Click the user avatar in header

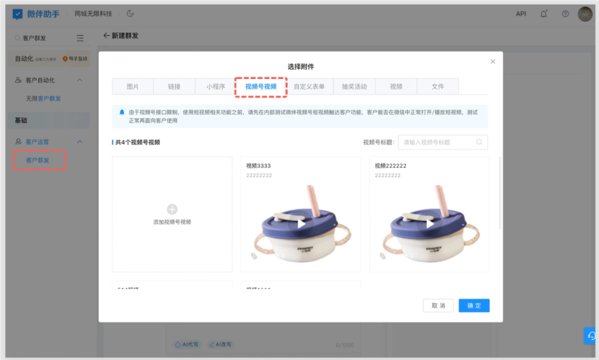(x=585, y=13)
